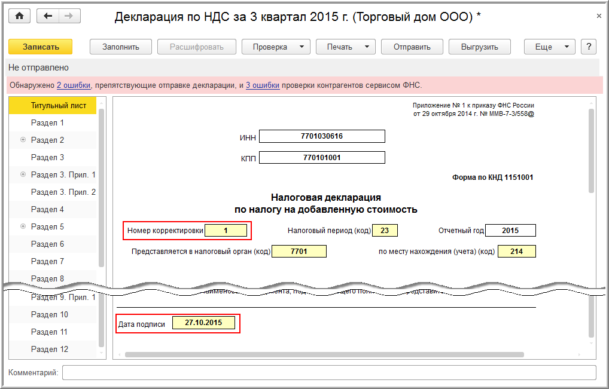Select Раздел 10 in the section list

coord(53,314)
